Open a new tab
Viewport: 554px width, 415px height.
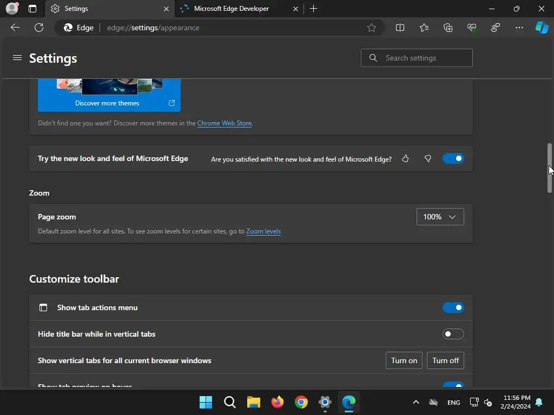point(313,9)
